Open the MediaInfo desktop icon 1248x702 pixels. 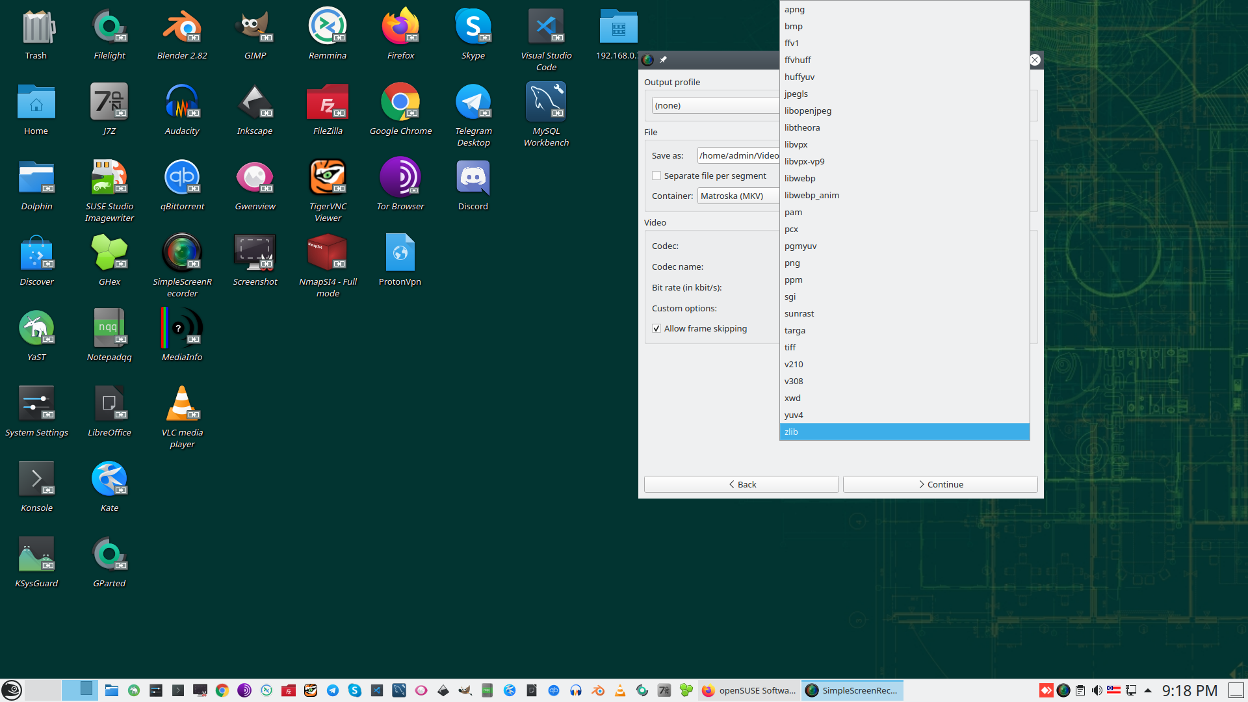(182, 329)
